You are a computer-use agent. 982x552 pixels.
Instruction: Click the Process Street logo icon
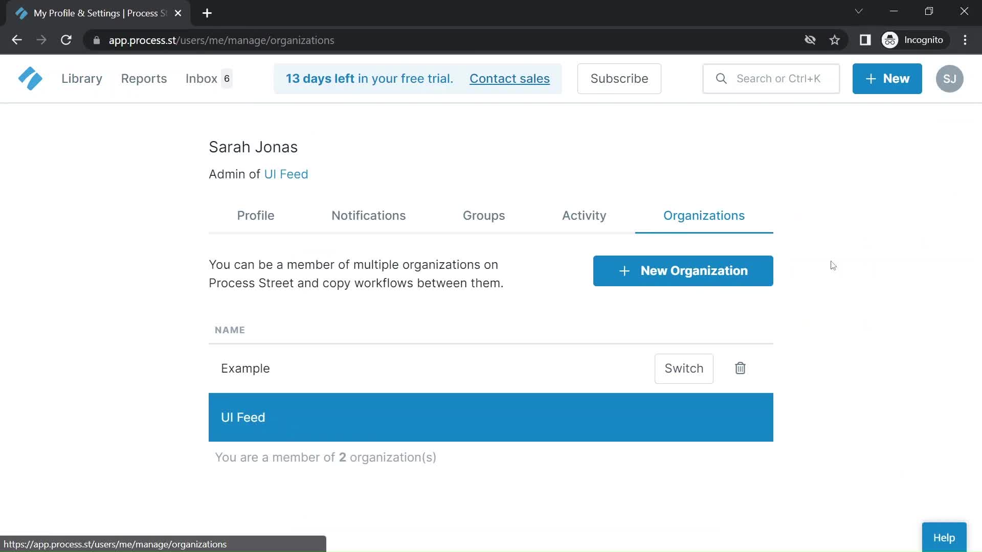coord(30,78)
